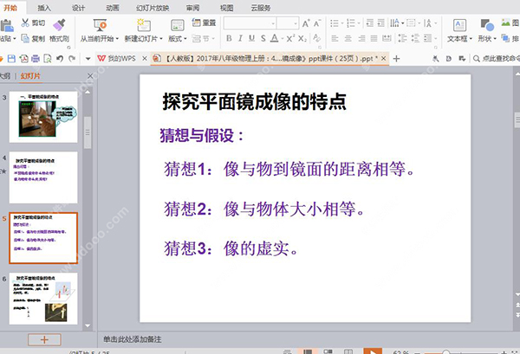Click the Arrange (排列) icon
This screenshot has width=520, height=354.
pyautogui.click(x=505, y=38)
